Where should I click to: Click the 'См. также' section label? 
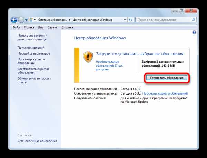pyautogui.click(x=24, y=135)
